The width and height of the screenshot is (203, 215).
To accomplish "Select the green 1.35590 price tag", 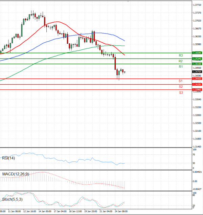I will pos(197,53).
